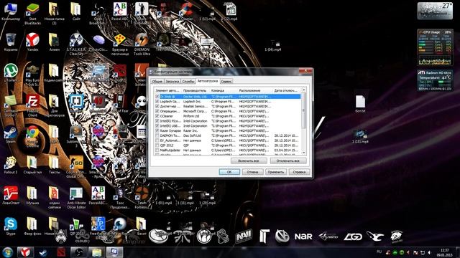The image size is (460, 258).
Task: Open the Dota 2 taskbar icon
Action: pos(61,252)
